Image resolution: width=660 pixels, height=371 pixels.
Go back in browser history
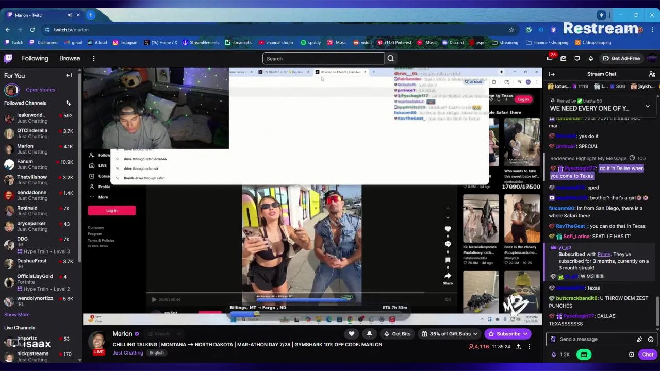tap(7, 30)
